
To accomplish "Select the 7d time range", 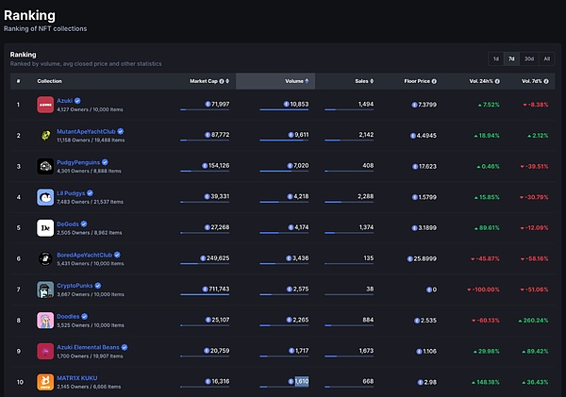I will click(x=511, y=58).
